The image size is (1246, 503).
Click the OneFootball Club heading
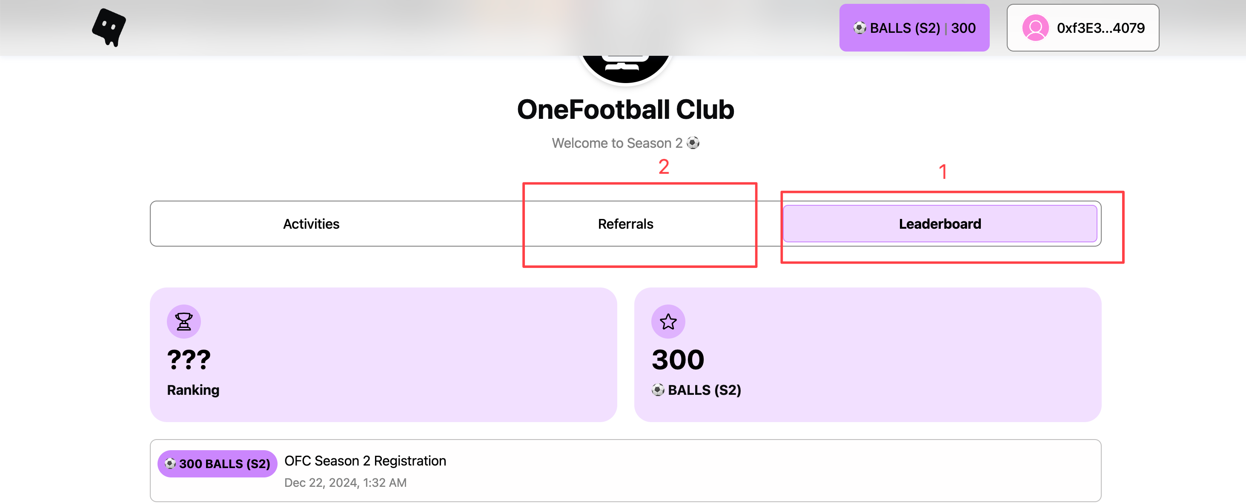pos(625,109)
